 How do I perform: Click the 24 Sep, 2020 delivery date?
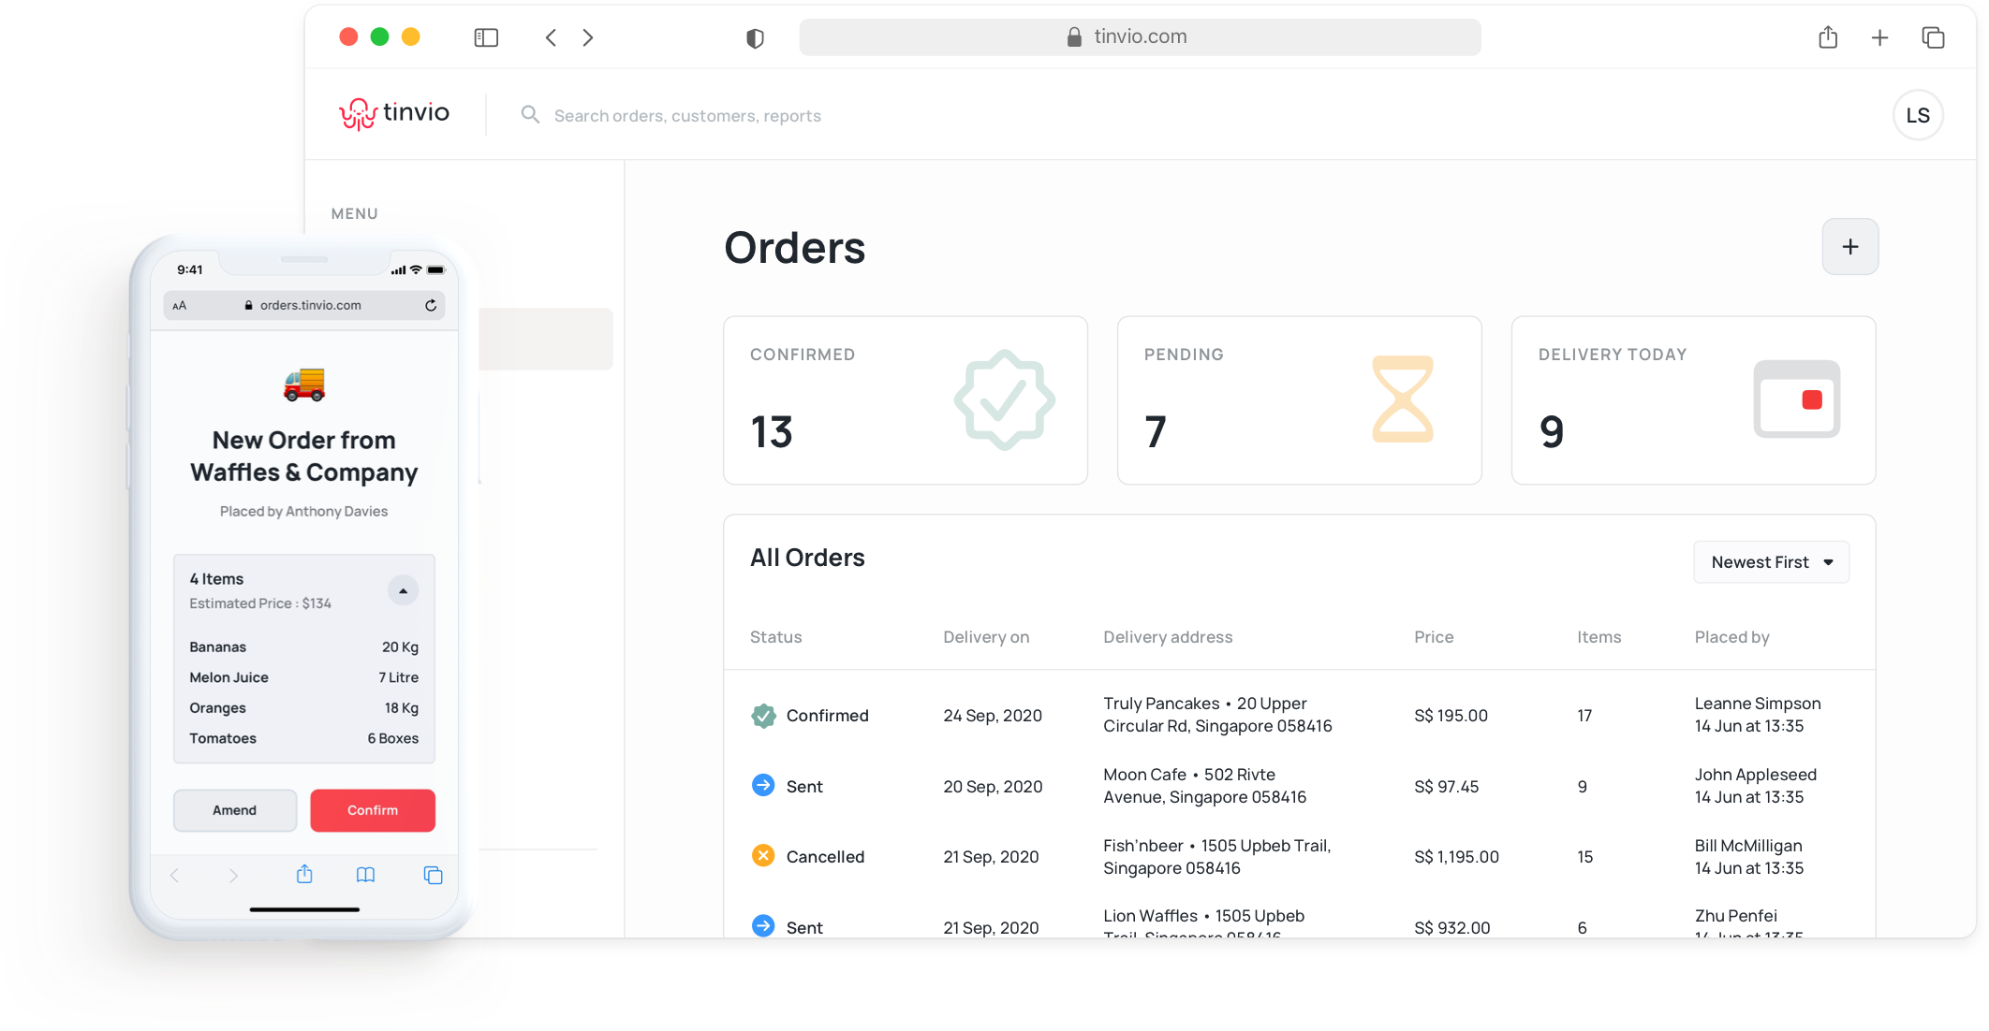tap(993, 716)
